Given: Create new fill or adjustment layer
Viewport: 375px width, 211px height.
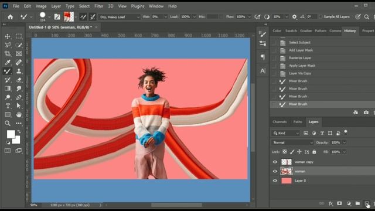Looking at the screenshot, I should (x=349, y=203).
